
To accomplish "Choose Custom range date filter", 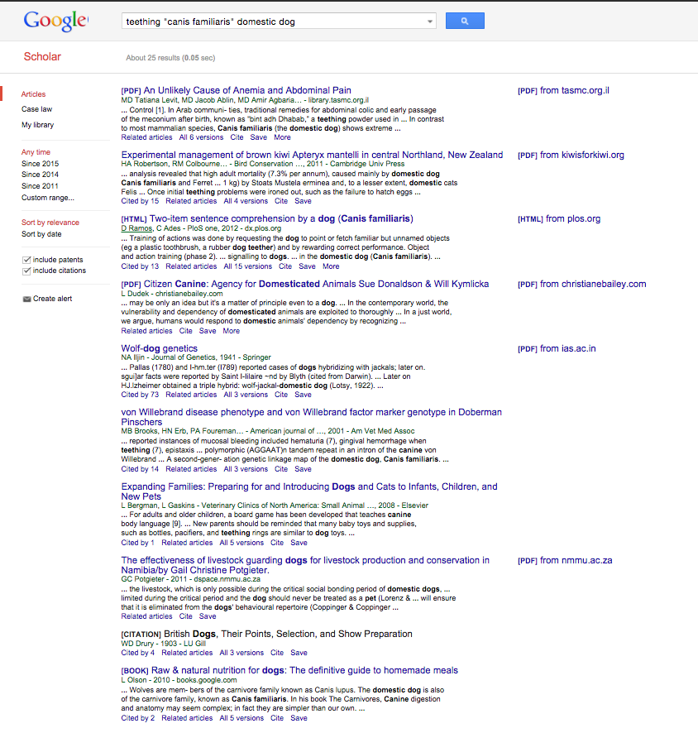I will point(47,198).
